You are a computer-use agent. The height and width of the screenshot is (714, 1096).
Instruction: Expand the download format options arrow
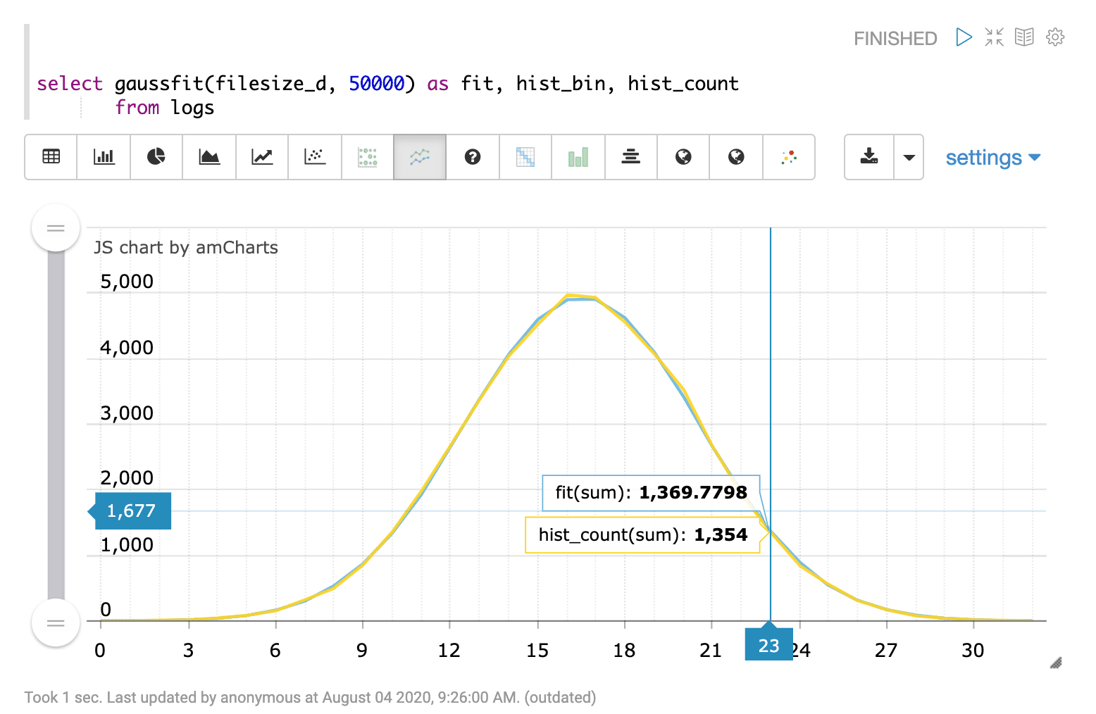[909, 157]
